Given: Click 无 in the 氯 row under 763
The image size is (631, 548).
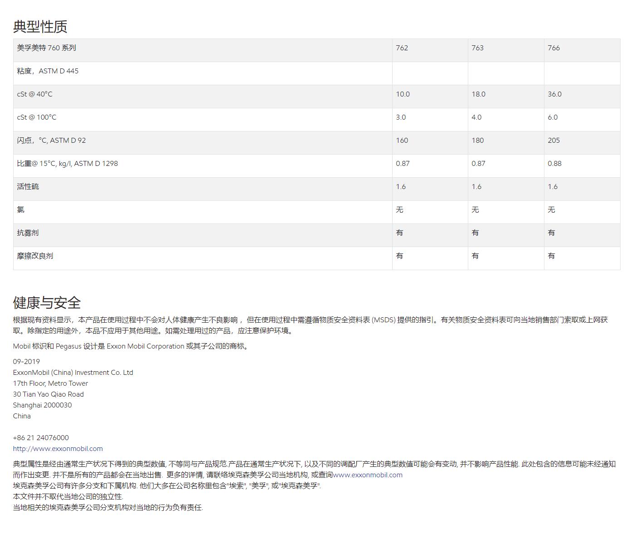Looking at the screenshot, I should [x=475, y=210].
